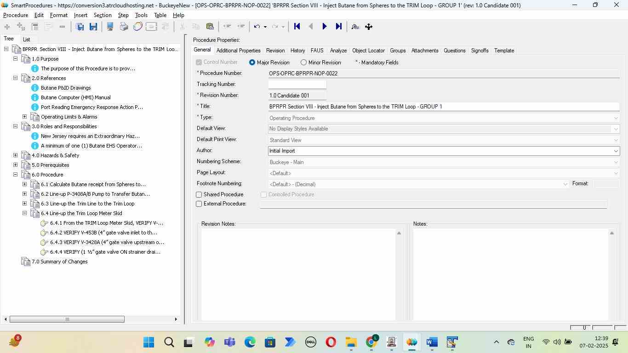Viewport: 628px width, 353px height.
Task: Toggle the Shared Procedure checkbox
Action: pos(199,195)
